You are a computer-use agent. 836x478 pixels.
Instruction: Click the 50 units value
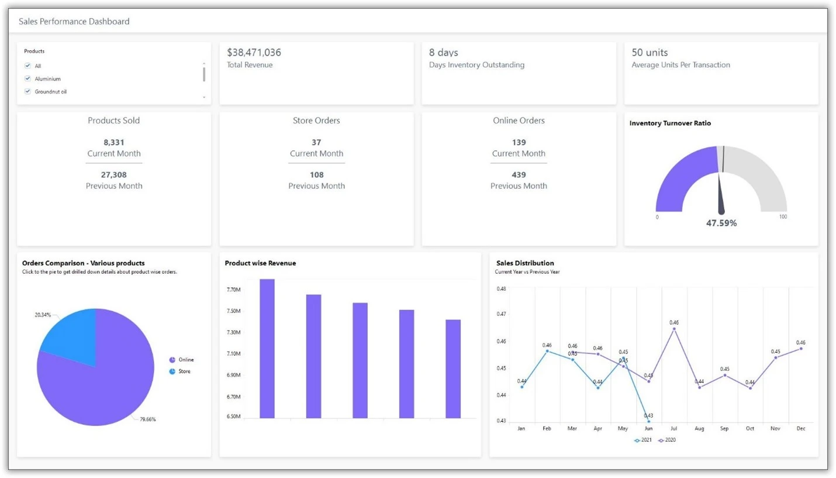click(650, 53)
